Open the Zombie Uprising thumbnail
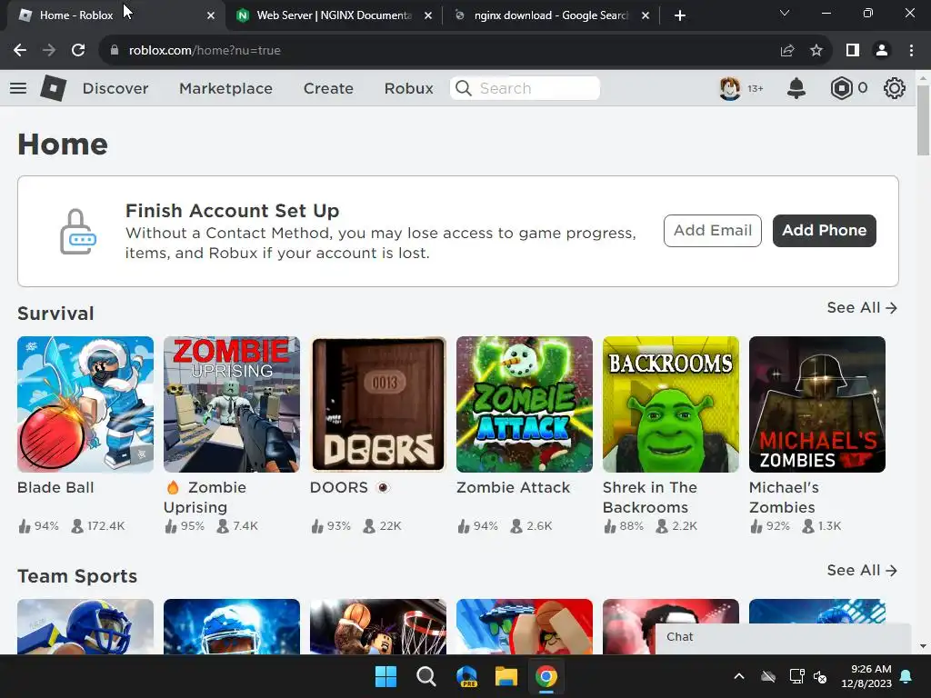The image size is (931, 698). tap(232, 404)
